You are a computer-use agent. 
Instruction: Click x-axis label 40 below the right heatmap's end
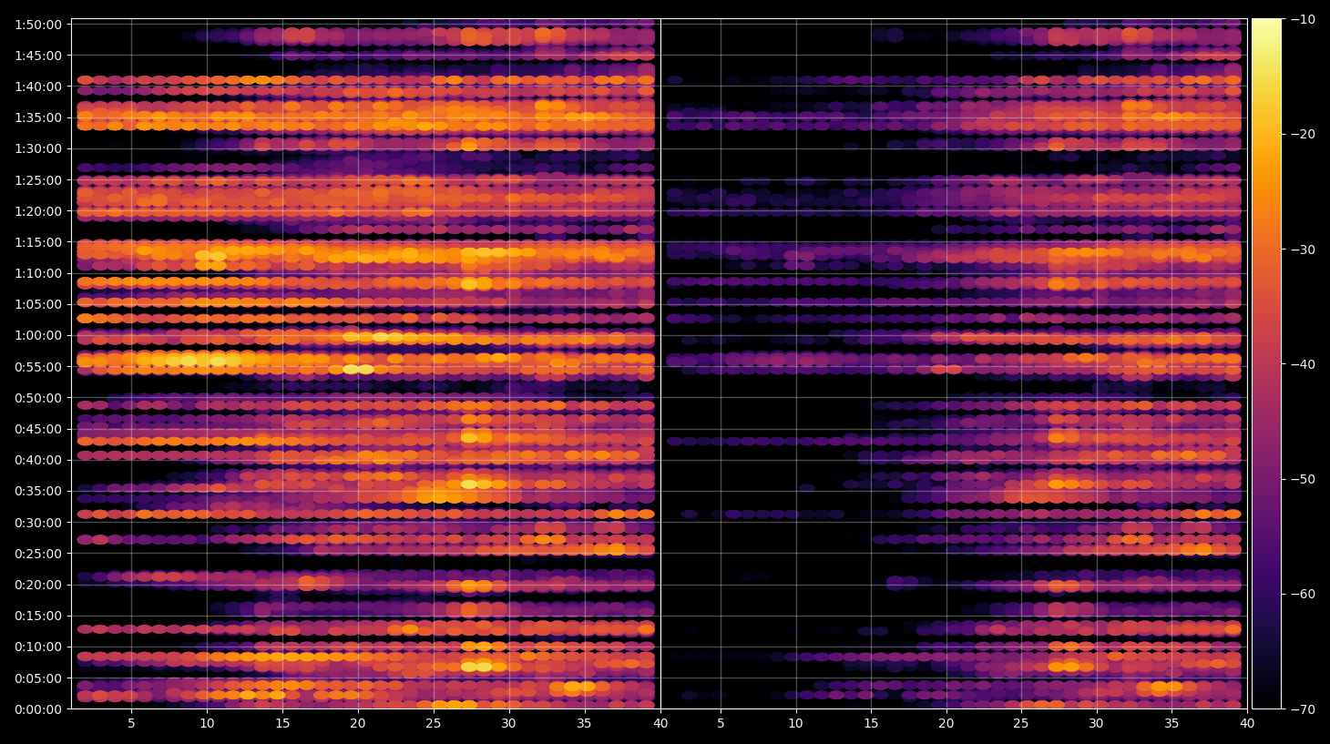(1247, 724)
